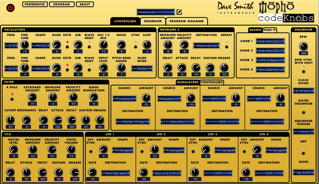This screenshot has width=319, height=184.
Task: Click the Voice Volume value field showing 74
Action: click(x=71, y=156)
